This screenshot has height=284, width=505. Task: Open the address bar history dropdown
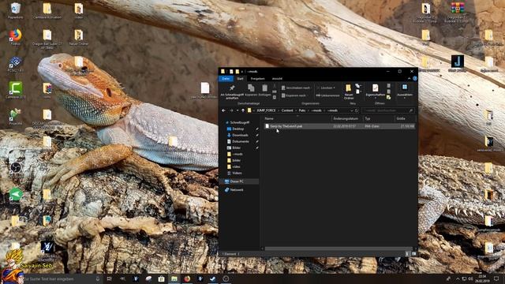351,110
